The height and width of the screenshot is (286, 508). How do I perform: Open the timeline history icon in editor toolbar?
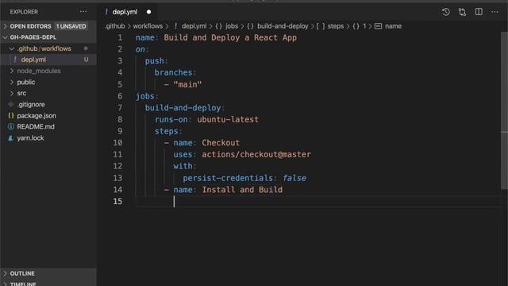pyautogui.click(x=446, y=12)
